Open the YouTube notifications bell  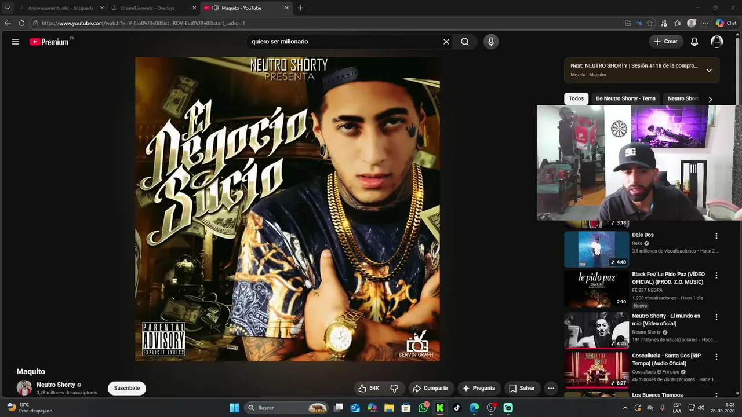click(x=694, y=42)
